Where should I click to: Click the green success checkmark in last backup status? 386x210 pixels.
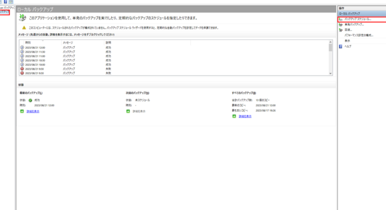coord(31,100)
